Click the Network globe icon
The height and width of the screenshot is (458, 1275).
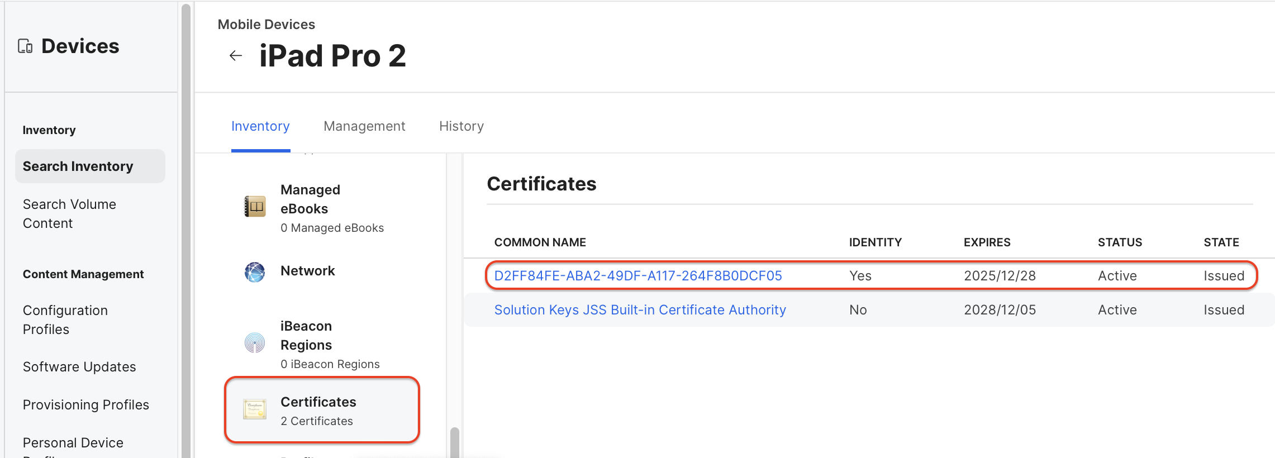[255, 272]
